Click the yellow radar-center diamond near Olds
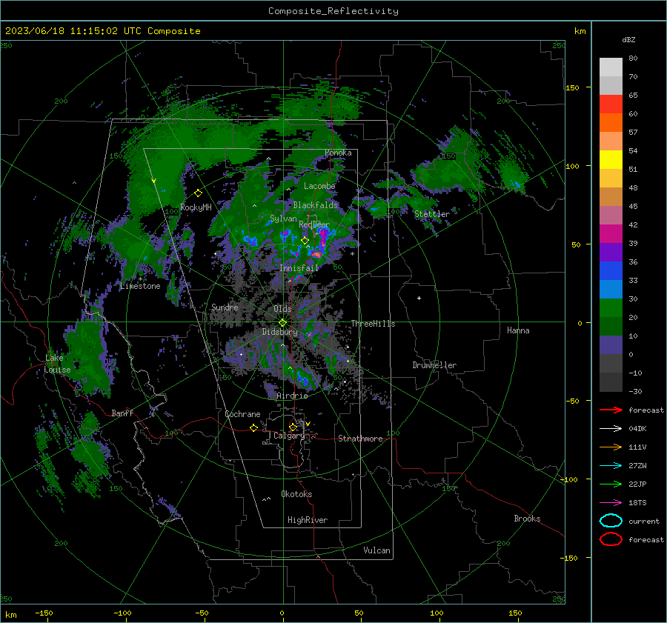667x623 pixels. point(282,323)
